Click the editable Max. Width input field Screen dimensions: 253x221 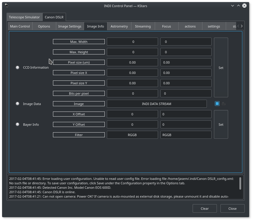(x=186, y=42)
